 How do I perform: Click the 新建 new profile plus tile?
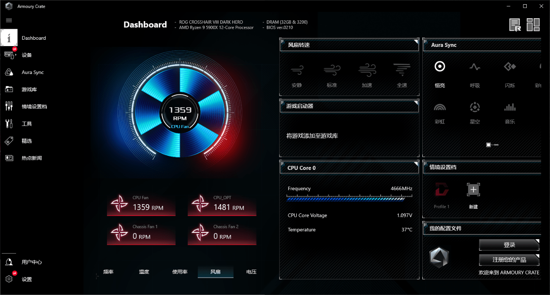pyautogui.click(x=473, y=190)
